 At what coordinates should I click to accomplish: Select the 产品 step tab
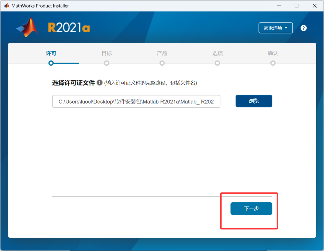pos(162,53)
